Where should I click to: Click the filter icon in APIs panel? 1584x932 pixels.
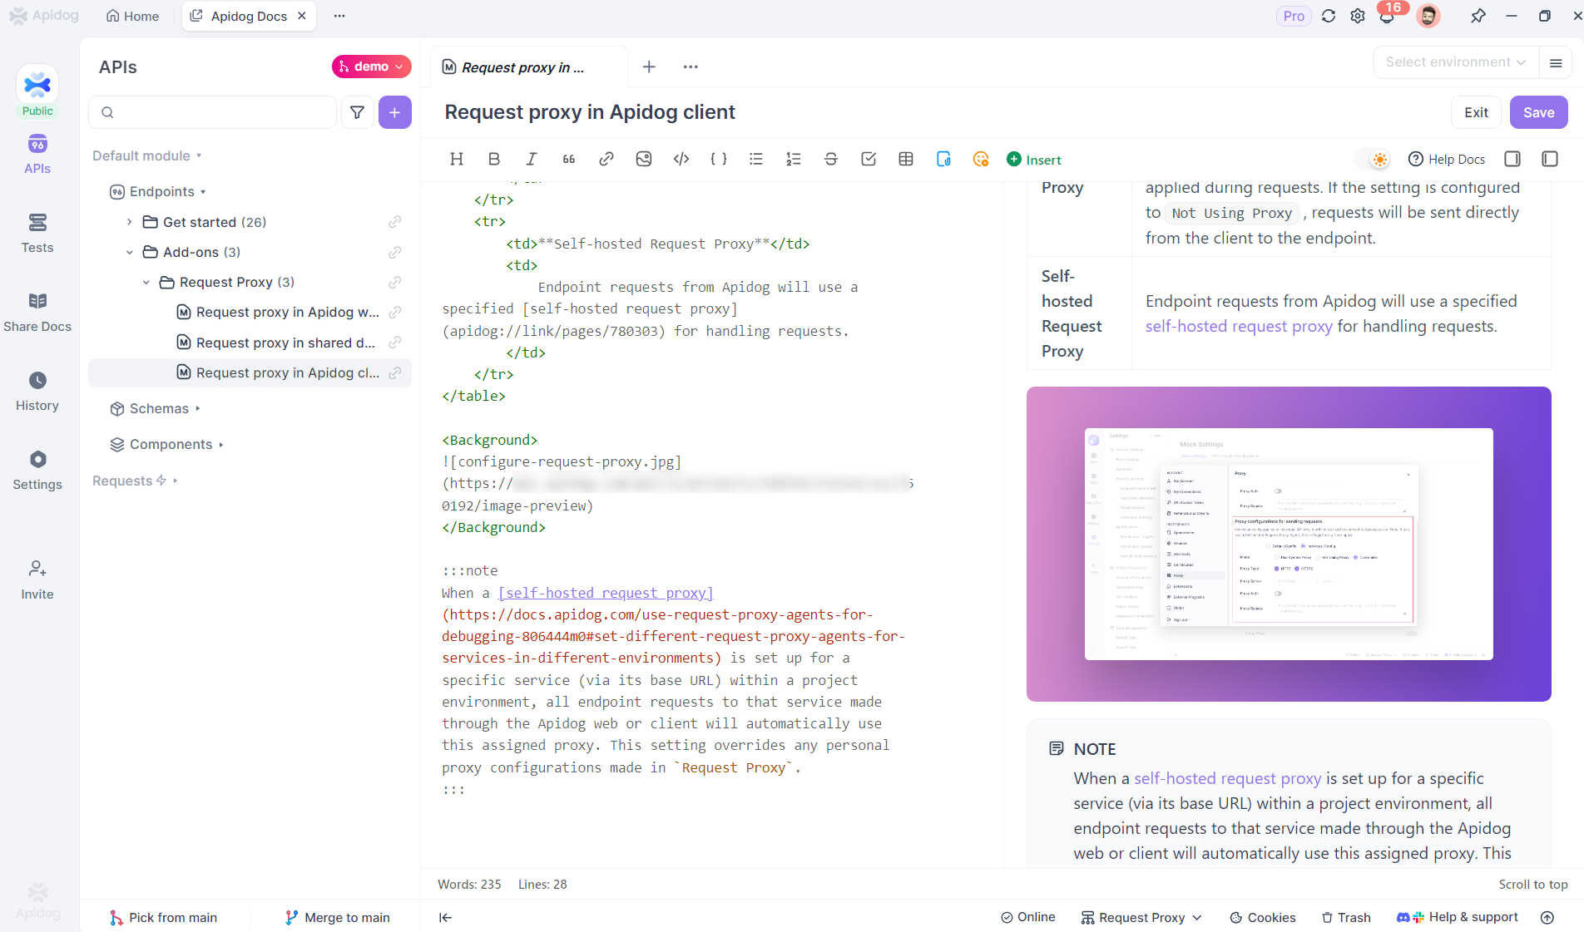(x=357, y=112)
